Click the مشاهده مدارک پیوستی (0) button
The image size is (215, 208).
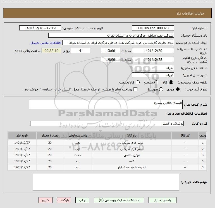pos(119,200)
